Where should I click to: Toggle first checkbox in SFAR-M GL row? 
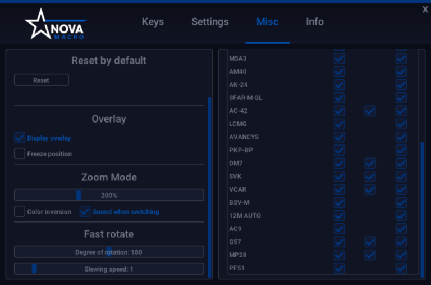(340, 98)
